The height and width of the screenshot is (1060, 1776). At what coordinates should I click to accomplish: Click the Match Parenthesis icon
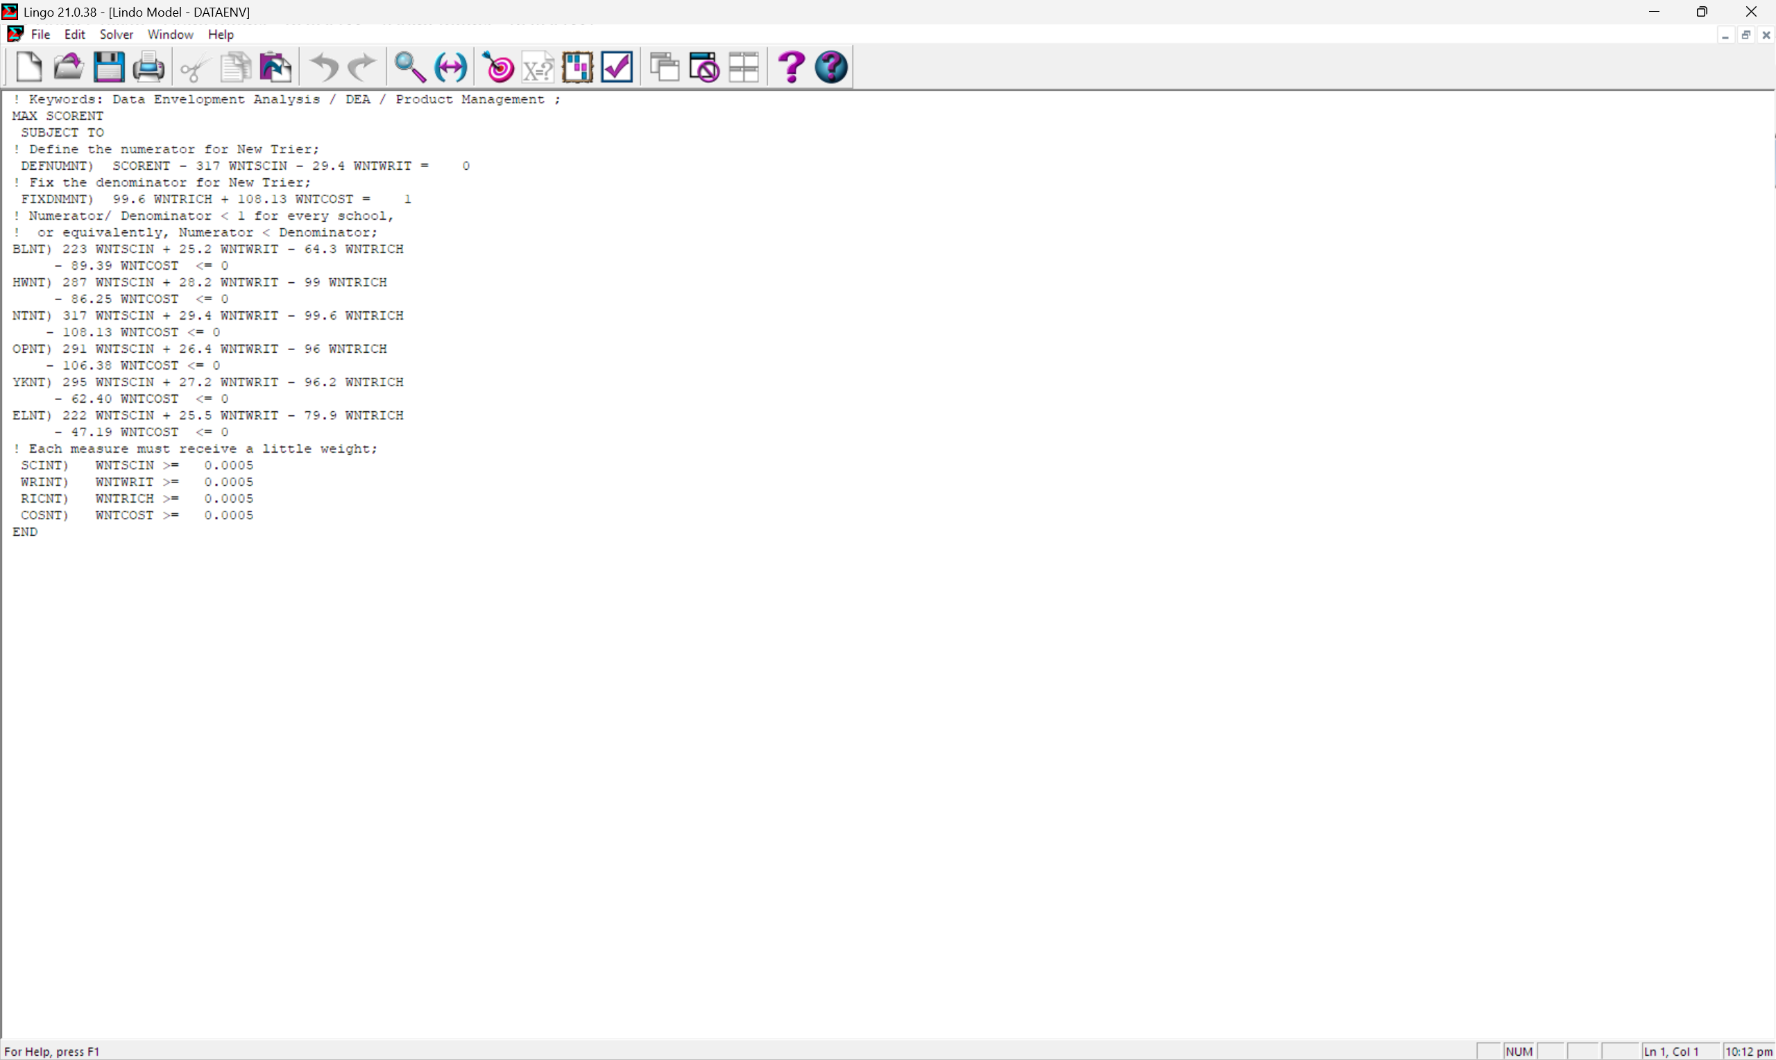(451, 67)
